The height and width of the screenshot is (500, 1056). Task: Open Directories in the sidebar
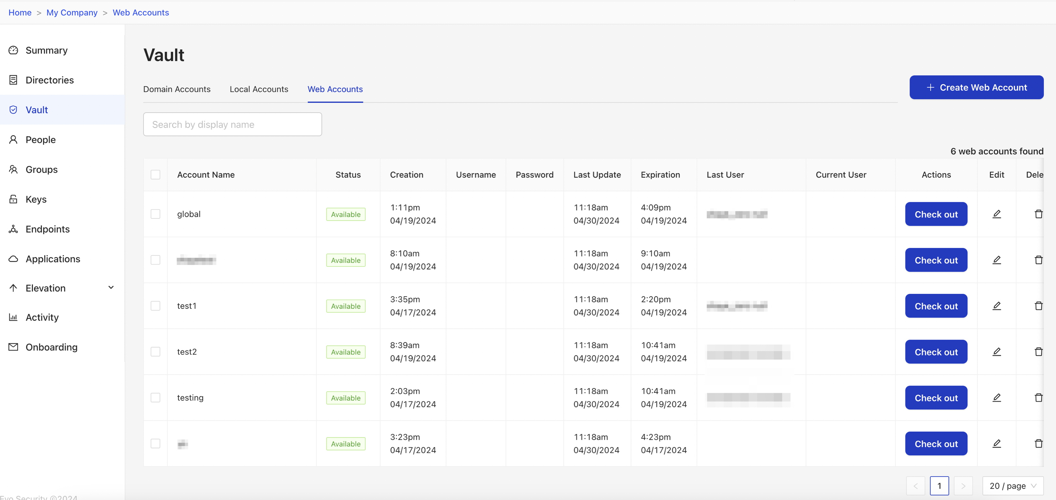pyautogui.click(x=62, y=80)
